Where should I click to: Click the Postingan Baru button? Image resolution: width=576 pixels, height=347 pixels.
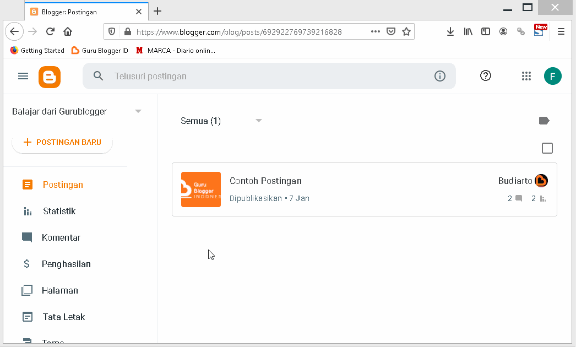tap(62, 142)
